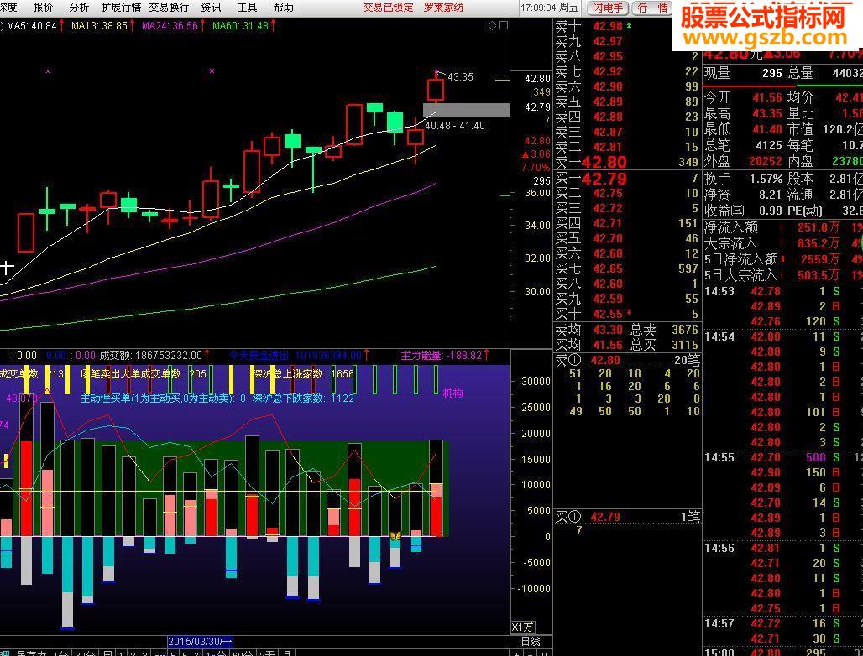Click the MA5: 40.84 indicator label

click(33, 25)
